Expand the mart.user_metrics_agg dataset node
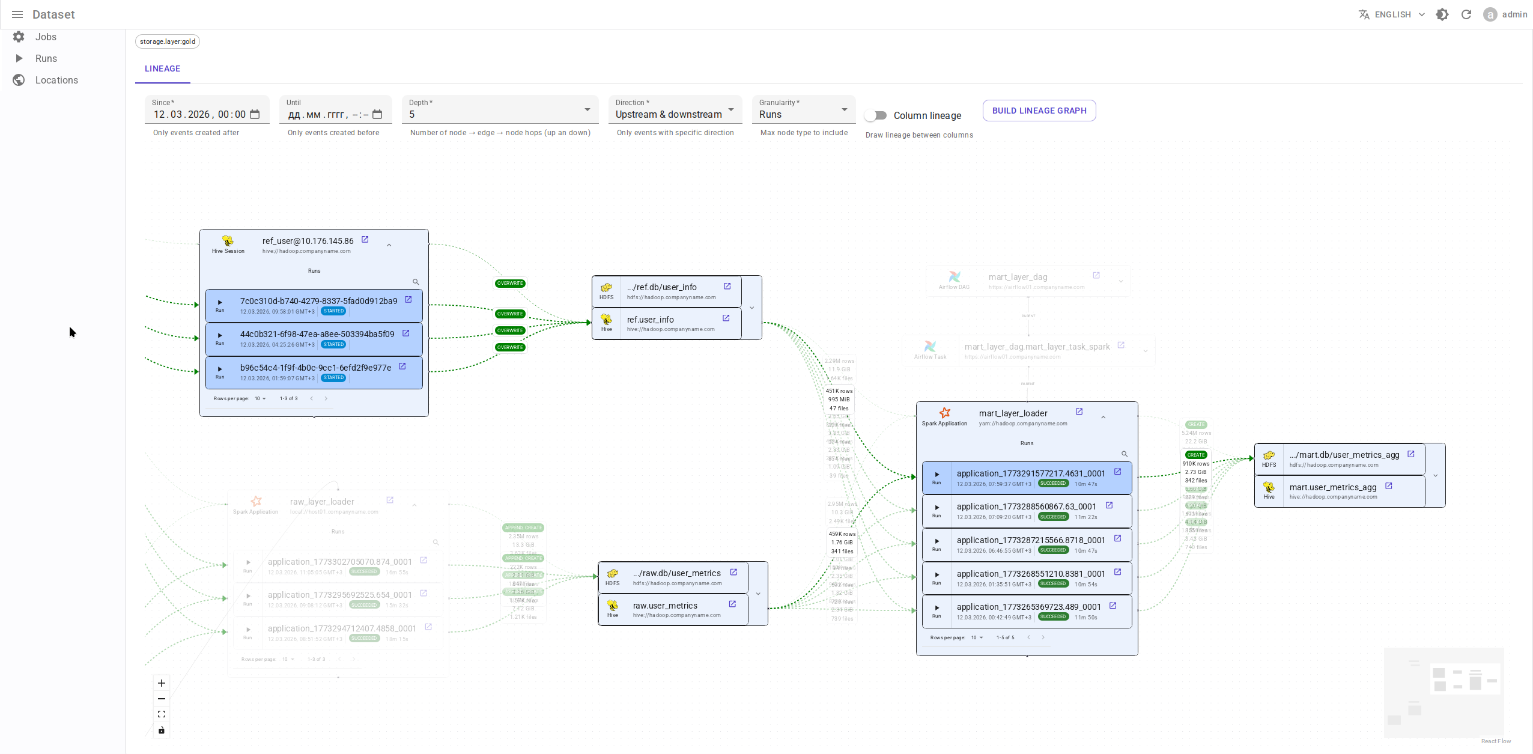The width and height of the screenshot is (1533, 754). tap(1436, 475)
